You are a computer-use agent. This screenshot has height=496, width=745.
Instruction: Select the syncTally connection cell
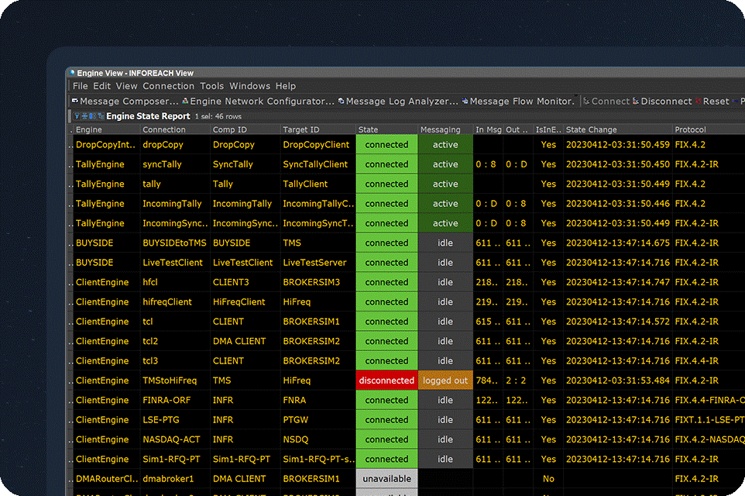[x=175, y=164]
